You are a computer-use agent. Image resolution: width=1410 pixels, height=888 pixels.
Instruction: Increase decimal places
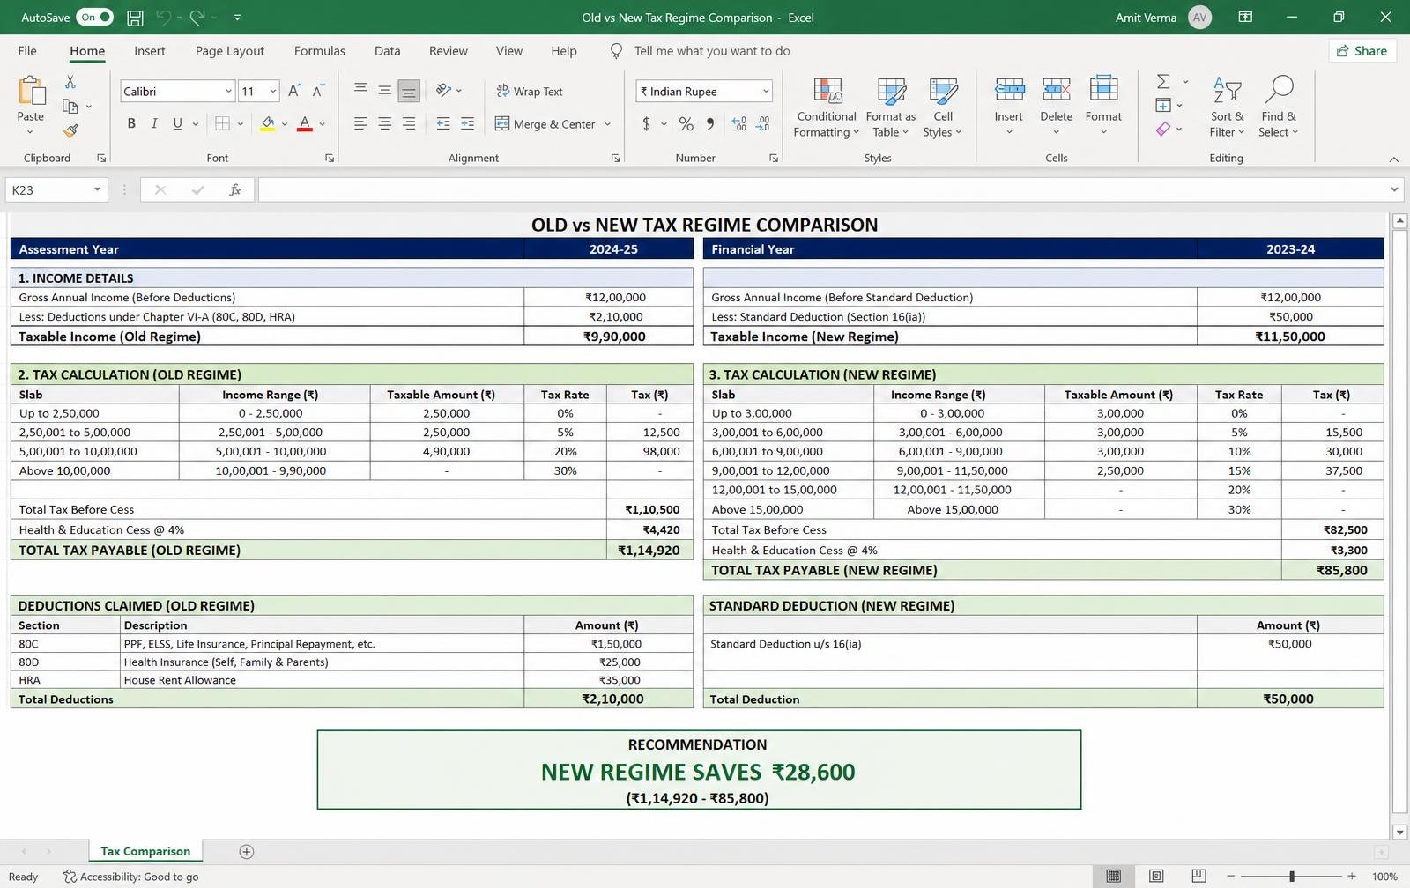pyautogui.click(x=739, y=124)
